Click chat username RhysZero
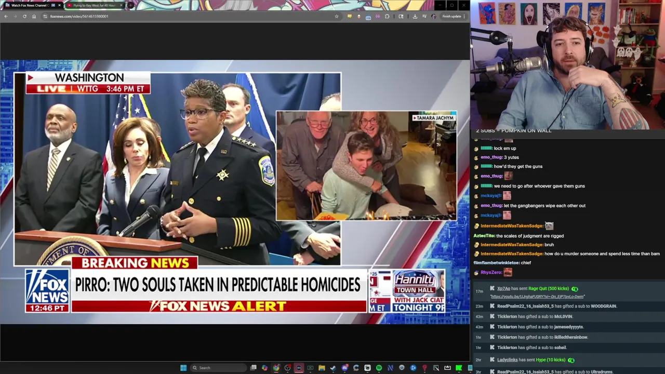665x374 pixels. coord(491,272)
